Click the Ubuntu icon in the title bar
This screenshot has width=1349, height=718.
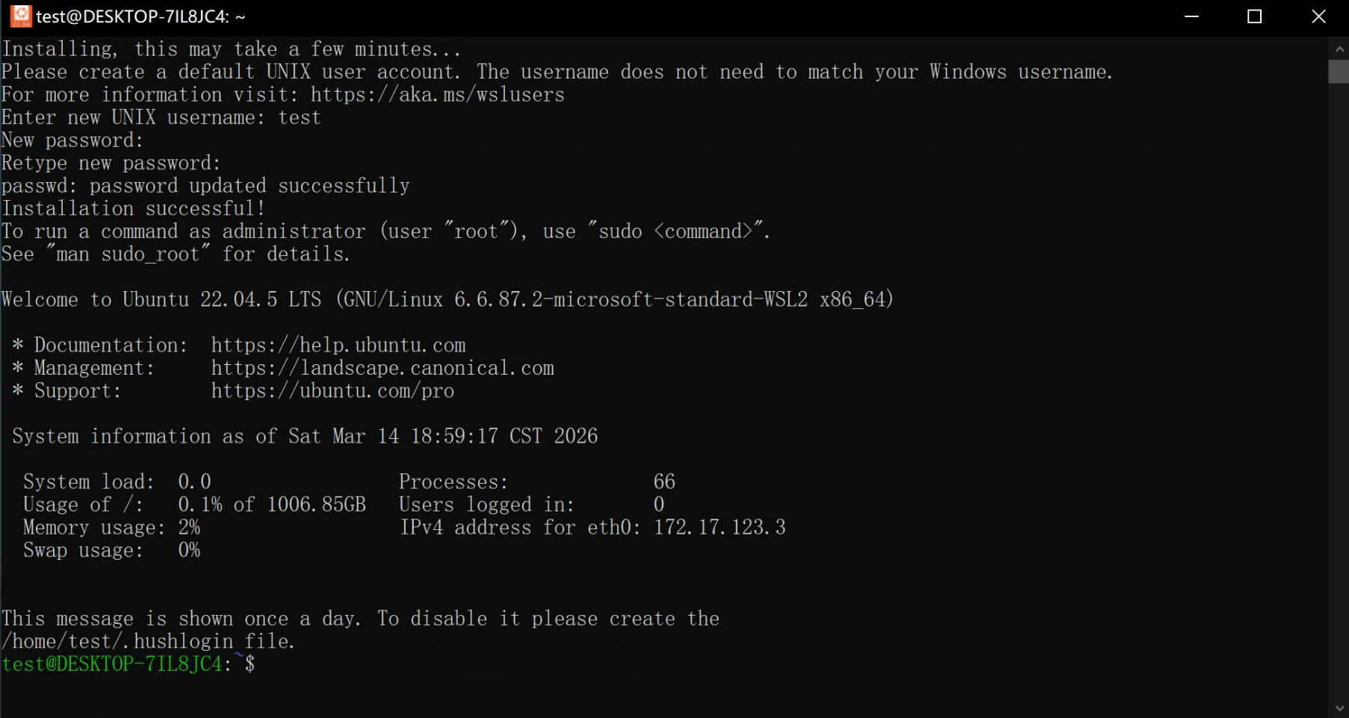coord(21,16)
